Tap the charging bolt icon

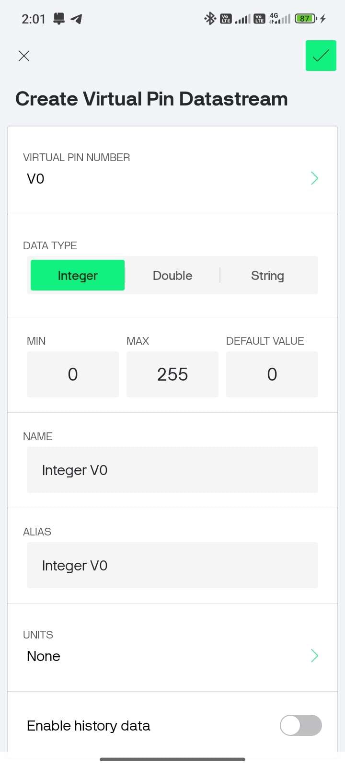pos(323,19)
